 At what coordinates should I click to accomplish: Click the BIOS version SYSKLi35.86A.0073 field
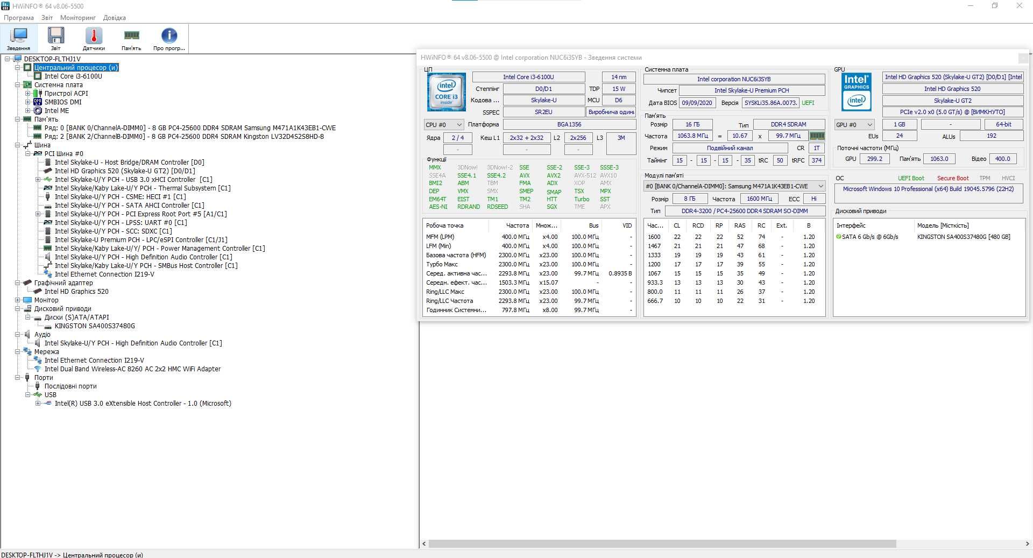click(x=770, y=103)
